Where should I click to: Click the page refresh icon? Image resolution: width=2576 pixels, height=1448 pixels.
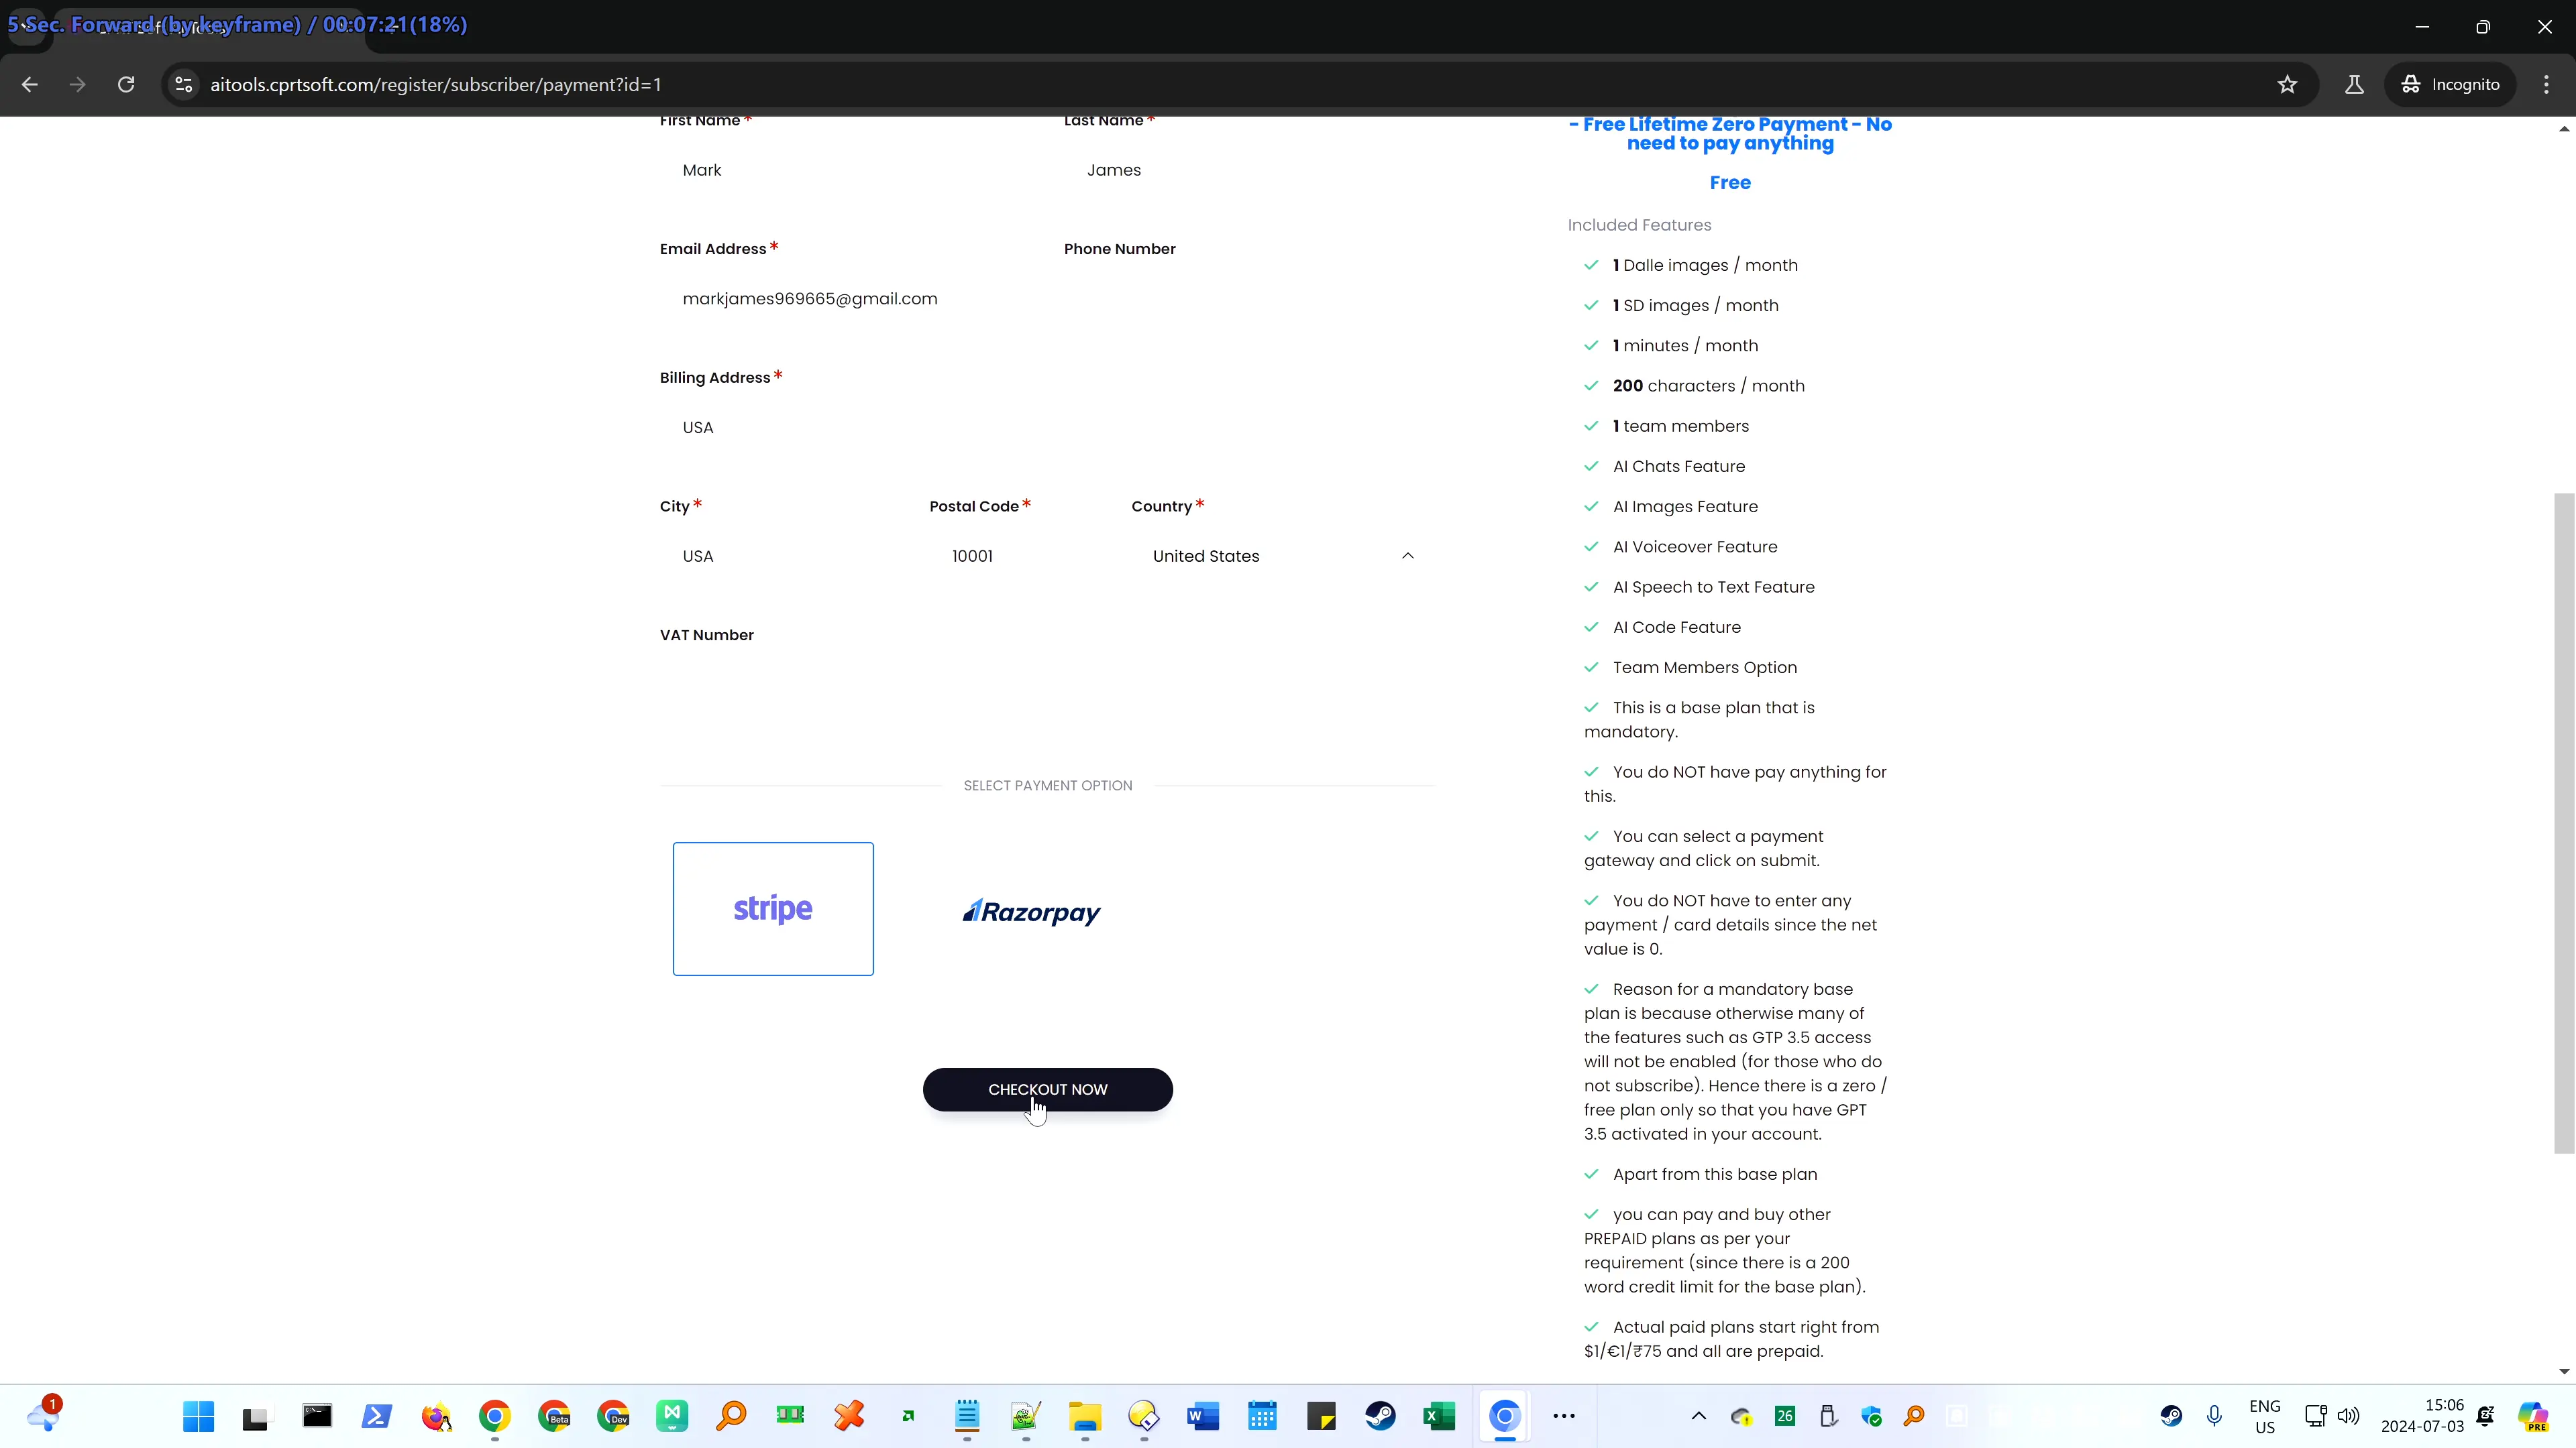pyautogui.click(x=125, y=83)
